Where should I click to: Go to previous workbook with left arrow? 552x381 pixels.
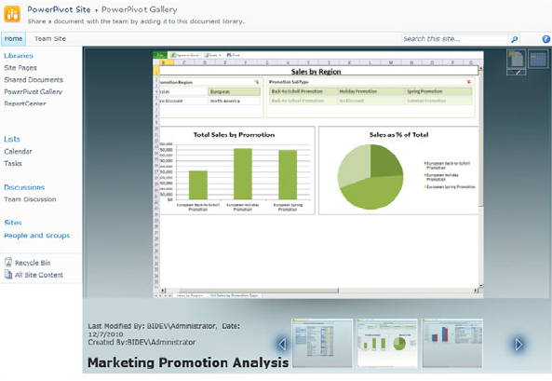282,344
